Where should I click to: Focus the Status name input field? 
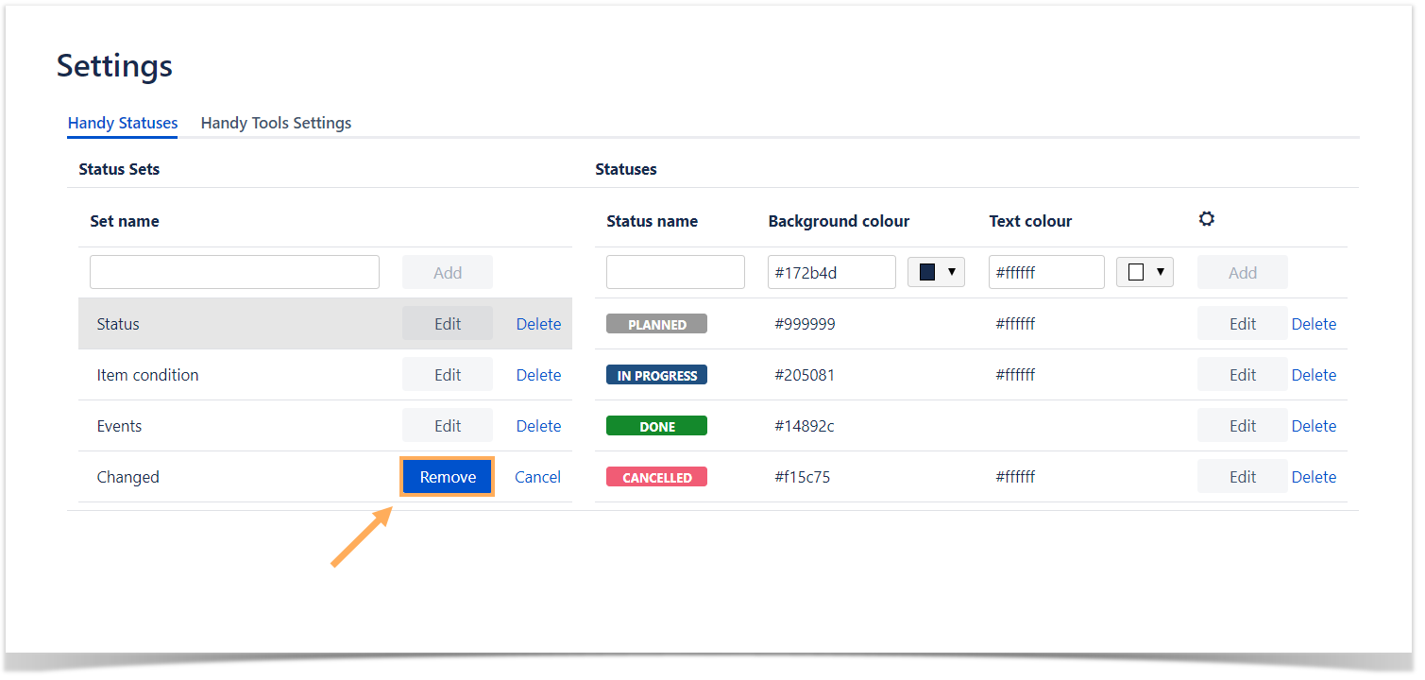[x=675, y=272]
